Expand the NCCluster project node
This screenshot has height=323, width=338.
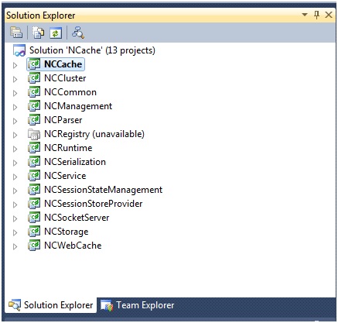(15, 79)
